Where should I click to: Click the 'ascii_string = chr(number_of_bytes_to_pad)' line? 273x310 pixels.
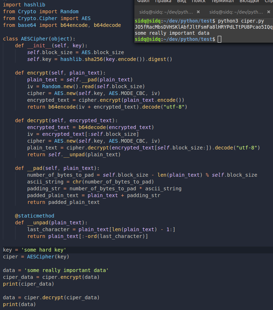pyautogui.click(x=91, y=182)
